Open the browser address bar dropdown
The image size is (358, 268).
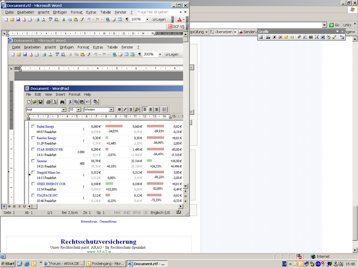click(x=324, y=25)
